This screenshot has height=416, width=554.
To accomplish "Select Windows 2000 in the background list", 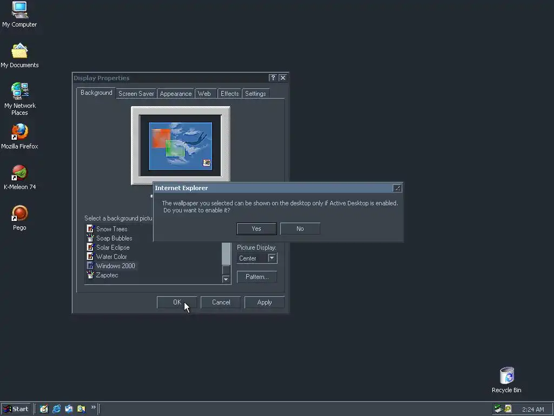I will [x=116, y=265].
